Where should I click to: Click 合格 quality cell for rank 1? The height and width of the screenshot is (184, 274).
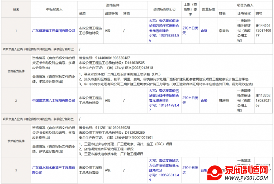[204, 31]
